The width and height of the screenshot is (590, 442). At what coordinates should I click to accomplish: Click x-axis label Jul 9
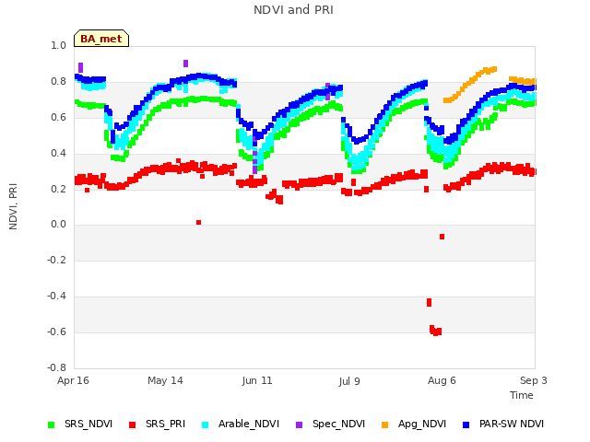point(349,381)
